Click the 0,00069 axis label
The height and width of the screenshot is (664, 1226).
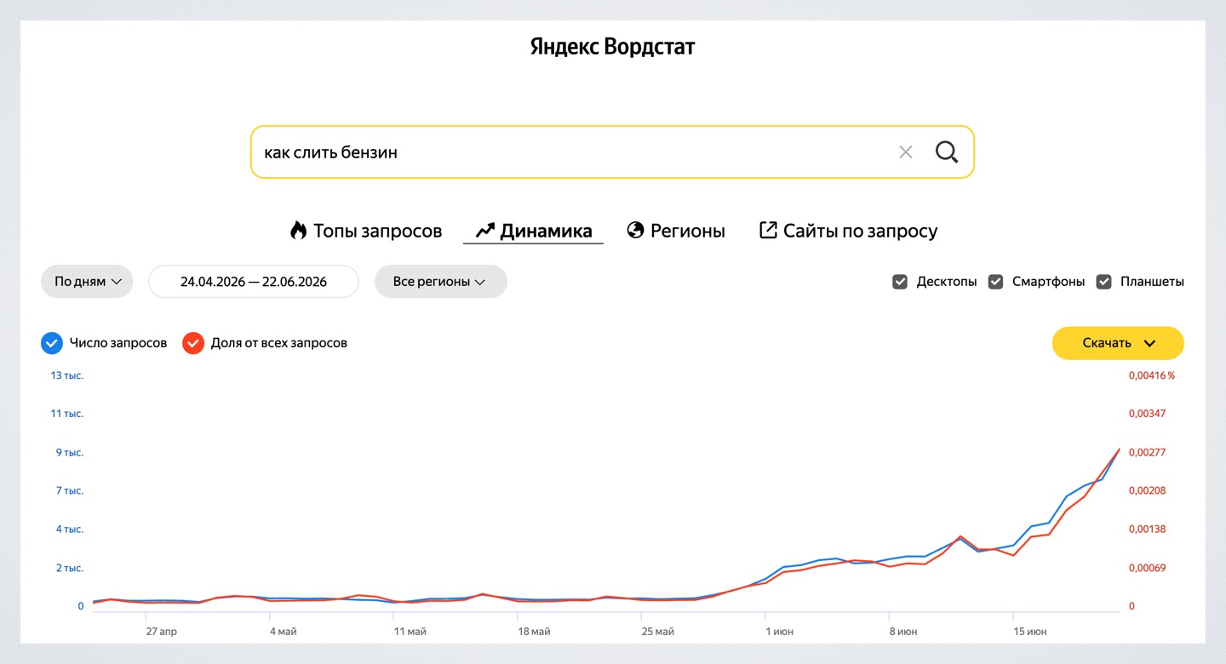pos(1147,568)
